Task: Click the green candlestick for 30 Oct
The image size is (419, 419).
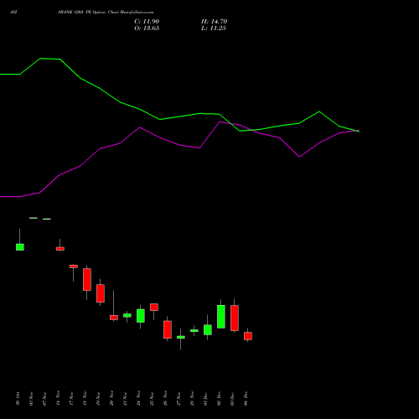Action: coord(20,247)
